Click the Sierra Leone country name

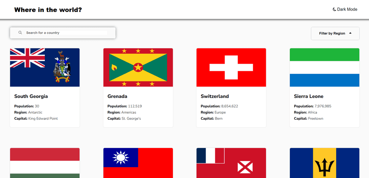[309, 96]
